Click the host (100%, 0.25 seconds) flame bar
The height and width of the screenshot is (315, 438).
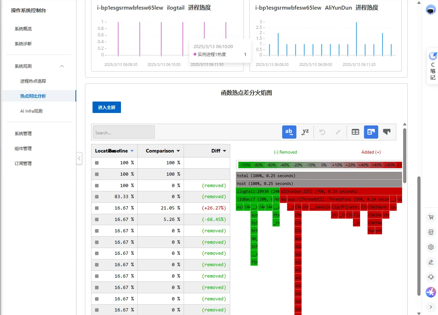click(319, 184)
